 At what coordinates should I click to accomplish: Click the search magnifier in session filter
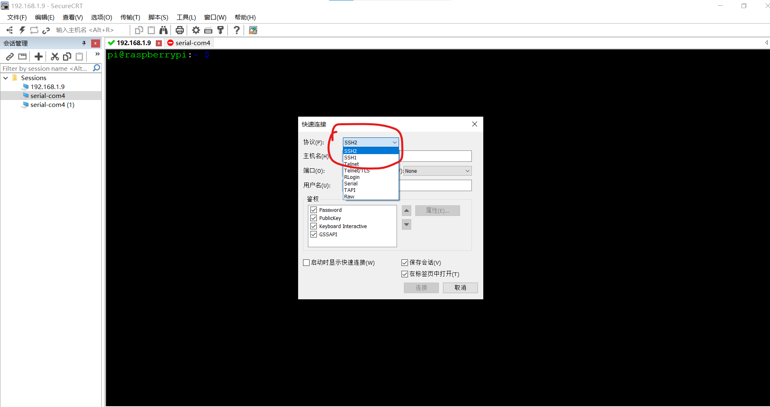[96, 68]
